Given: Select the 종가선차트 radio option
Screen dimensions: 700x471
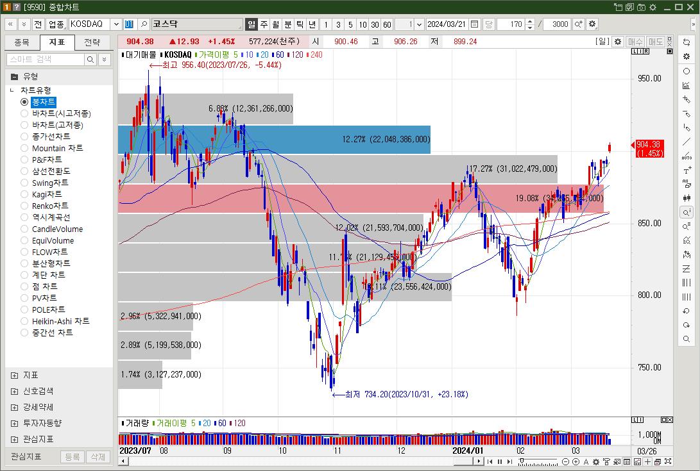Looking at the screenshot, I should [24, 136].
